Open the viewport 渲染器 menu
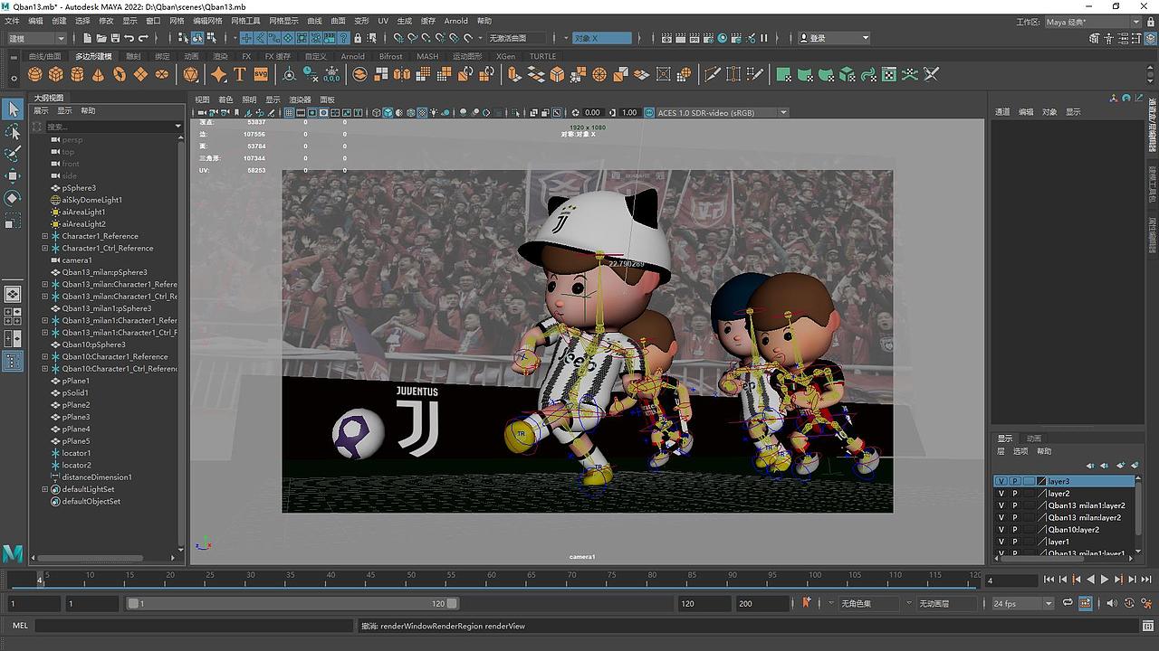The height and width of the screenshot is (651, 1159). pyautogui.click(x=300, y=99)
